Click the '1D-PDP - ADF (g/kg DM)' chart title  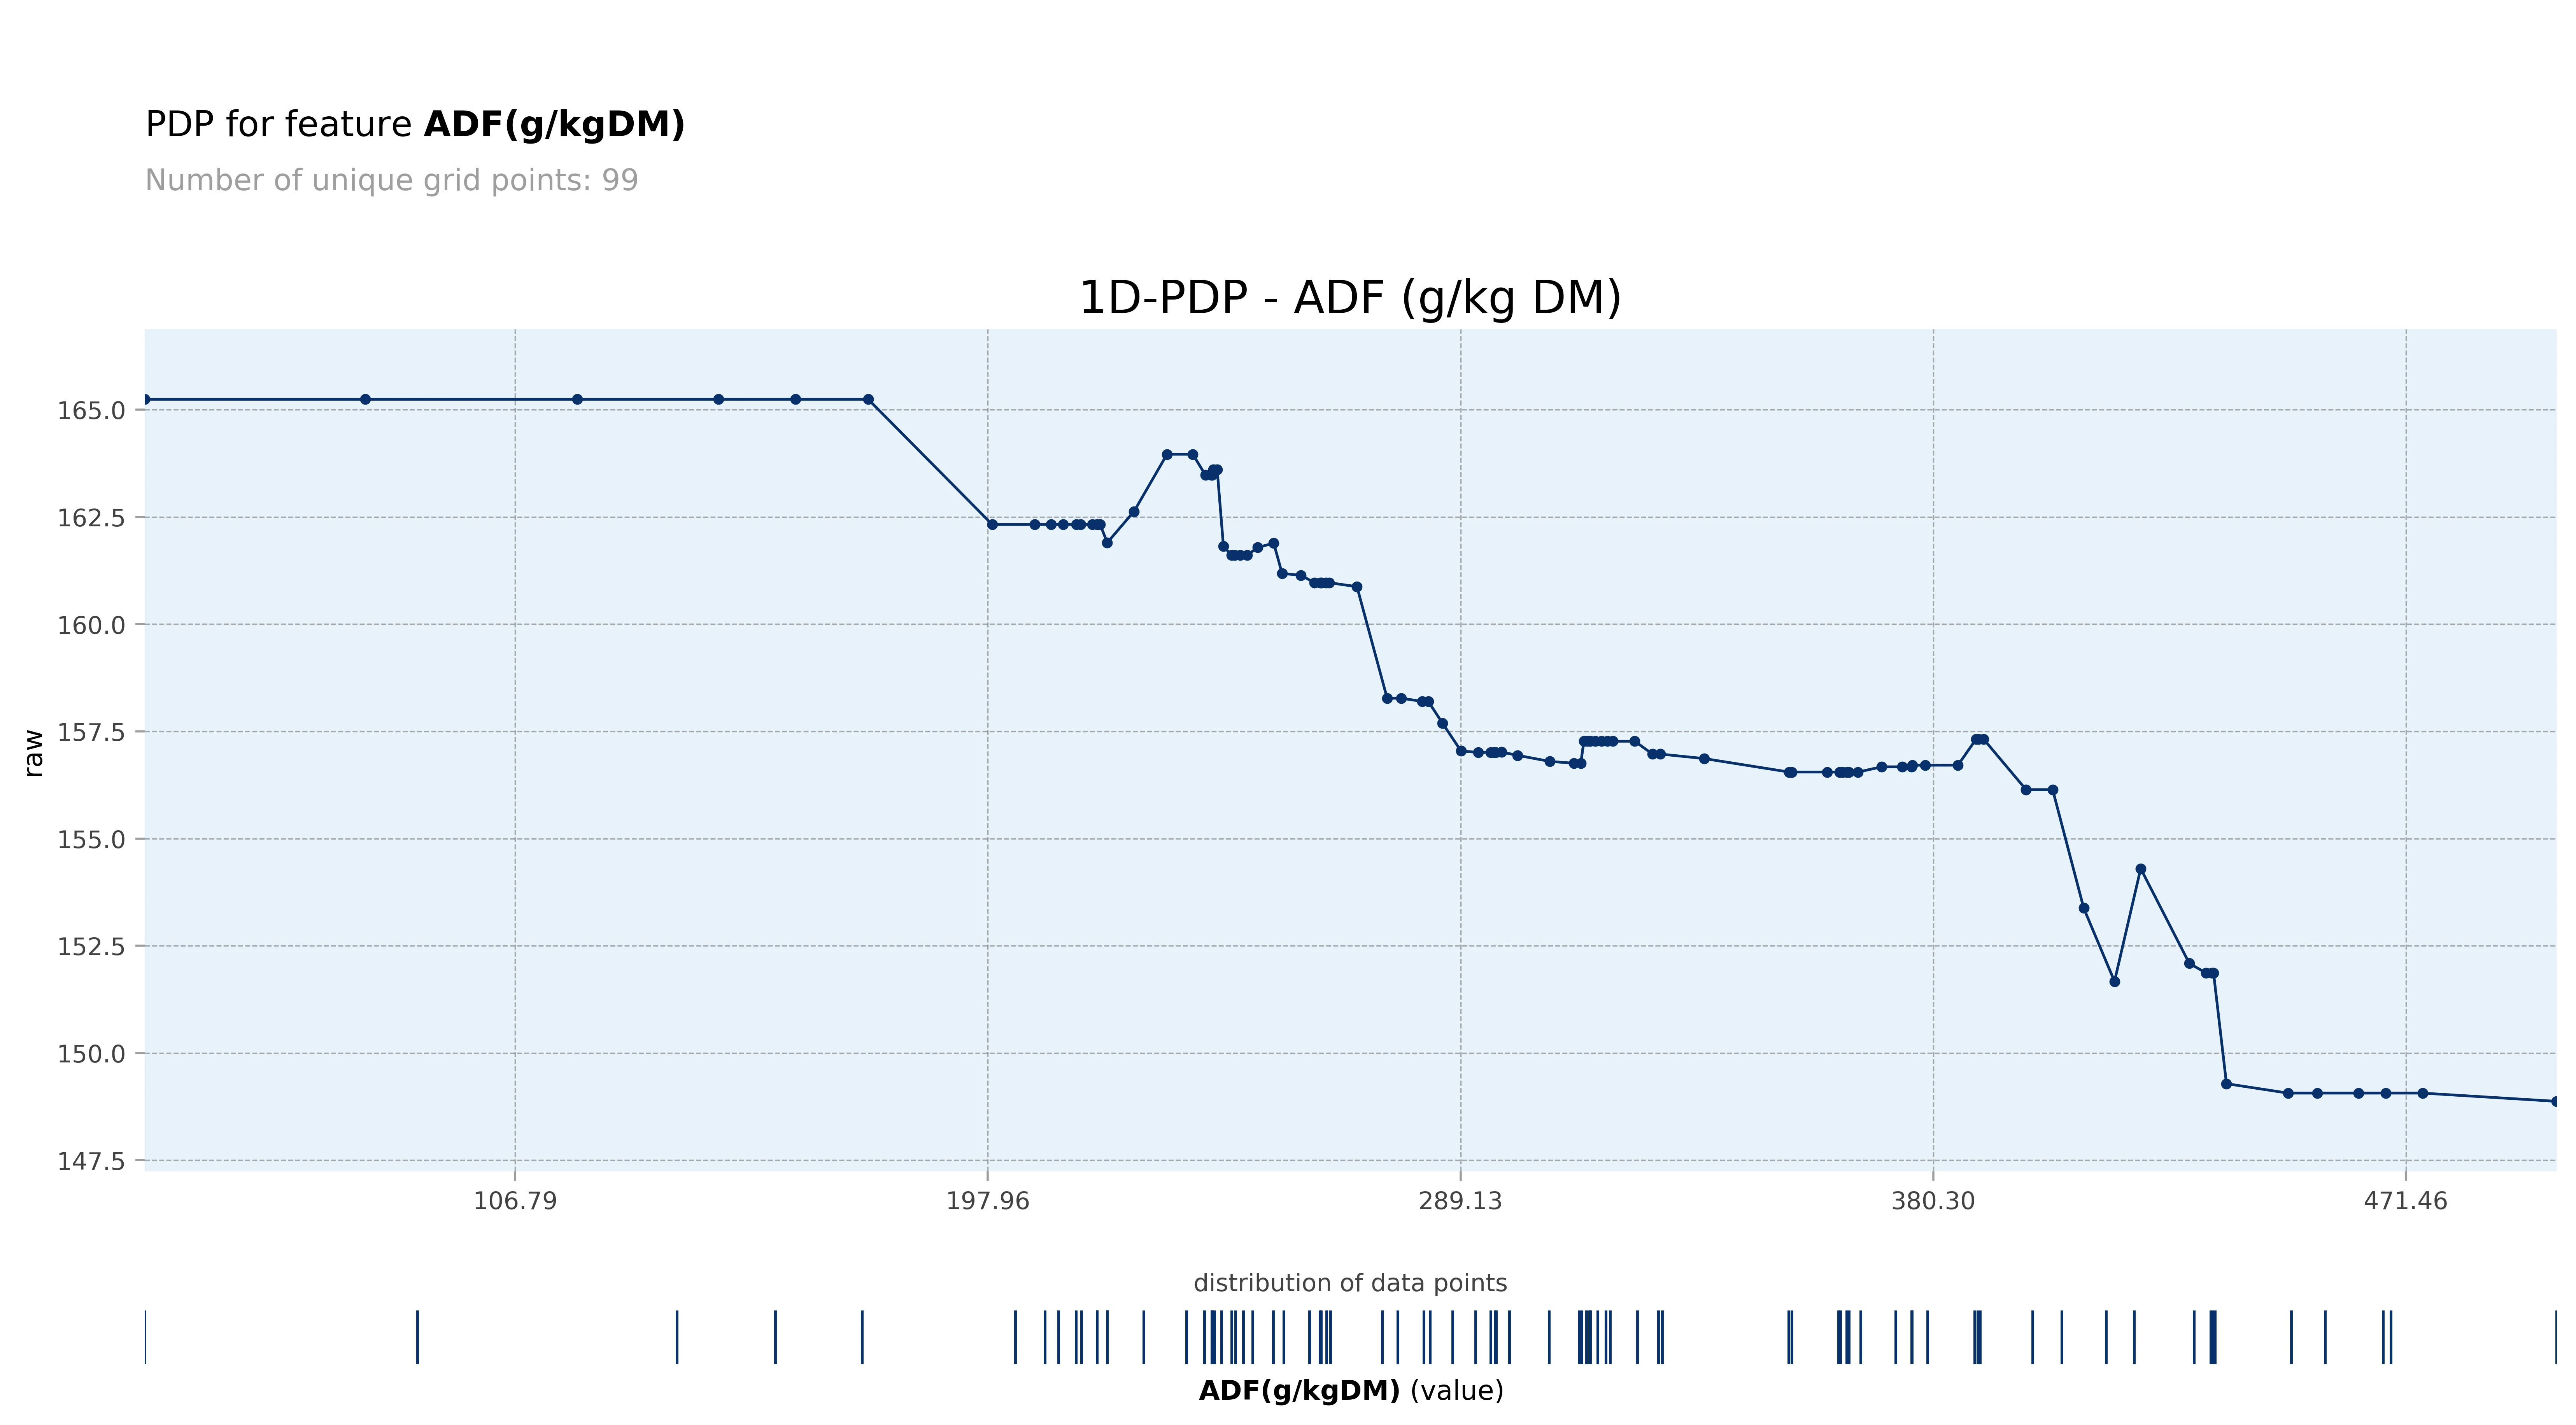point(1349,298)
